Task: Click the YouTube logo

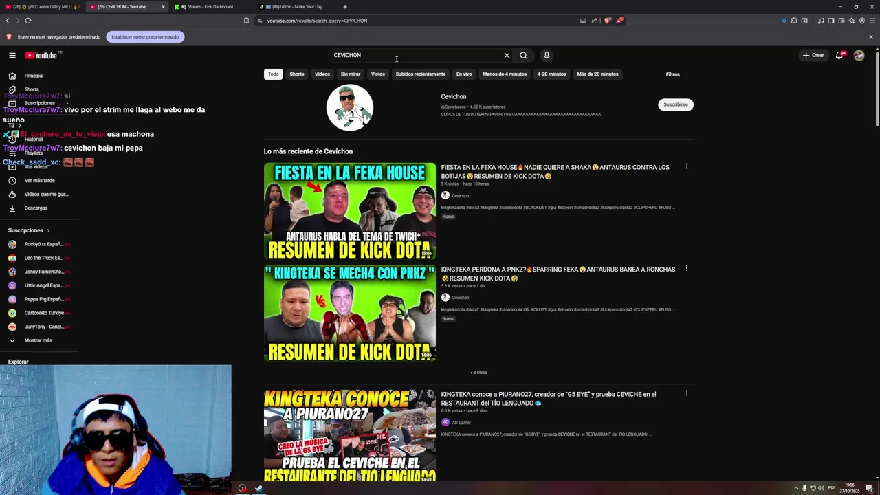Action: [x=41, y=55]
